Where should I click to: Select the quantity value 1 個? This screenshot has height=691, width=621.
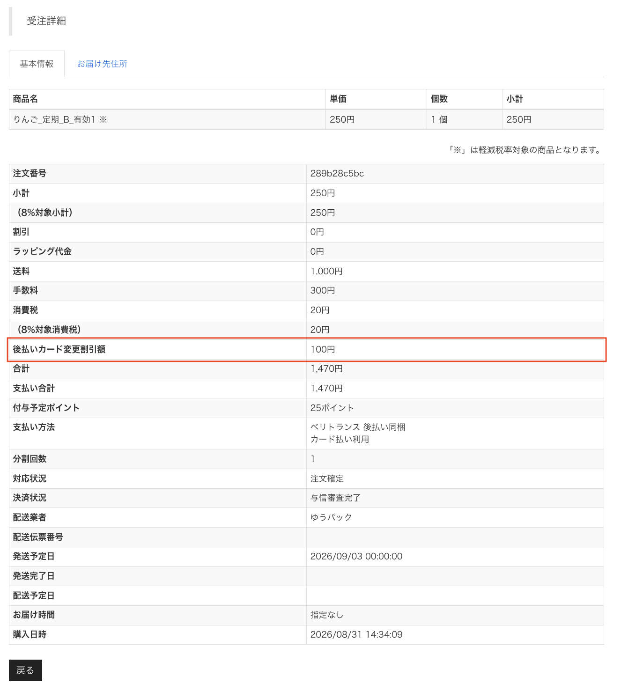coord(439,120)
